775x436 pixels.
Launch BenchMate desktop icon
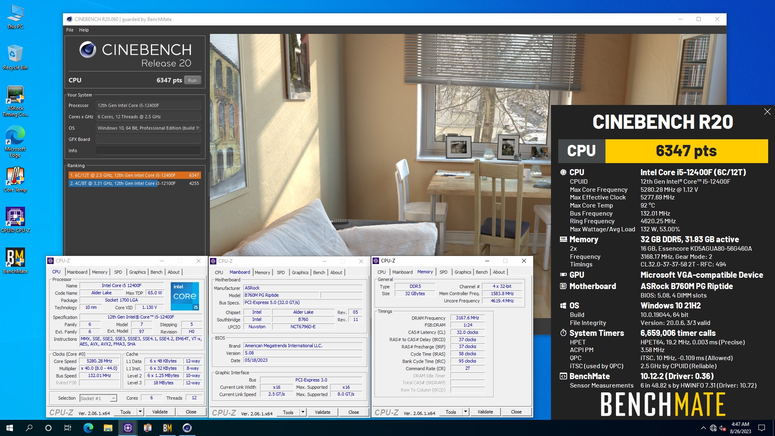(x=15, y=261)
